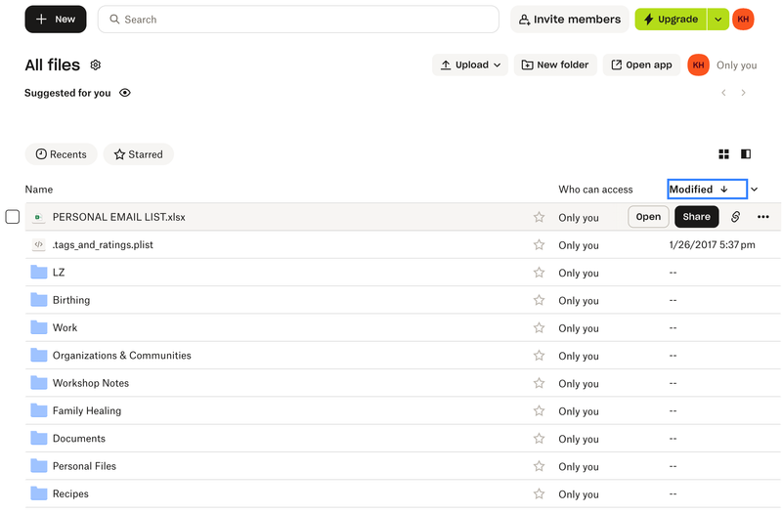Expand the column options chevron beside Modified
The width and height of the screenshot is (782, 513).
tap(755, 190)
